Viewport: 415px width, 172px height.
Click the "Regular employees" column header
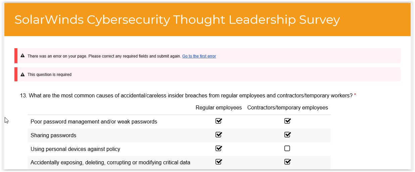[x=219, y=108]
